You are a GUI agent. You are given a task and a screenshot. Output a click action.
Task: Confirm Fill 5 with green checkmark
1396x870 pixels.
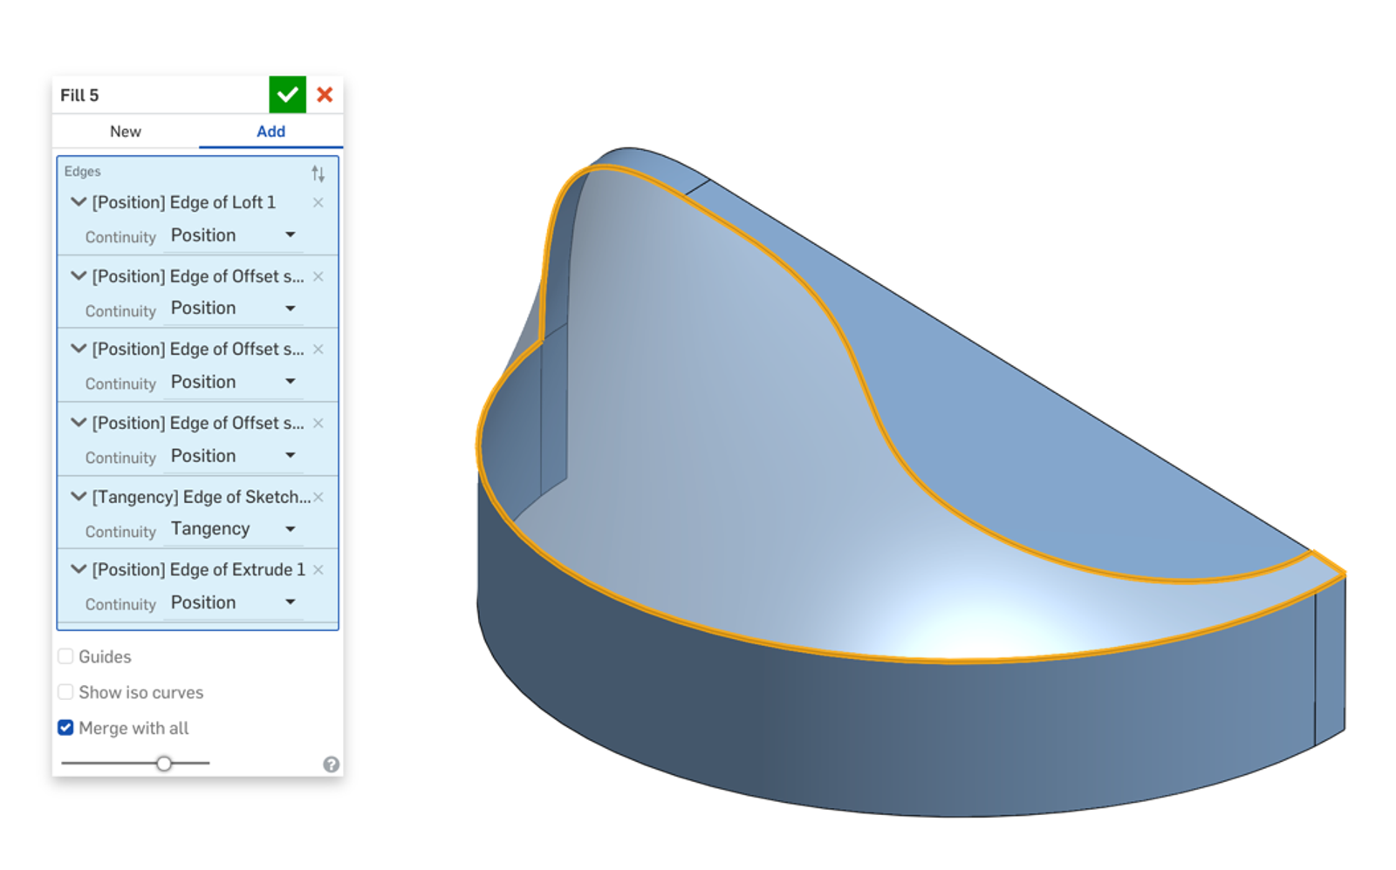[x=287, y=95]
